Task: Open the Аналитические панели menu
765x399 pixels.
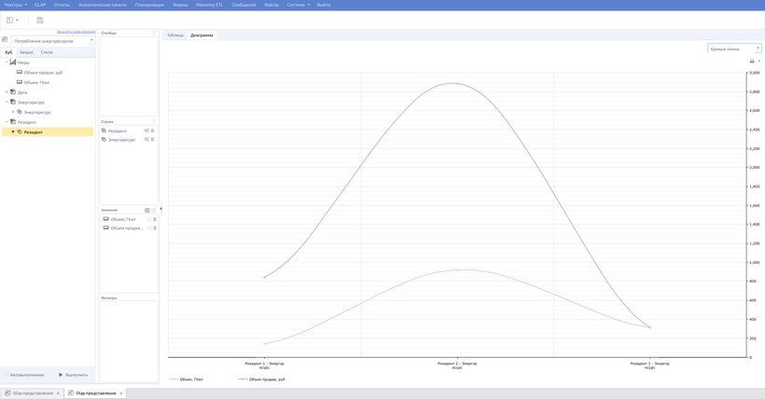Action: click(x=103, y=5)
